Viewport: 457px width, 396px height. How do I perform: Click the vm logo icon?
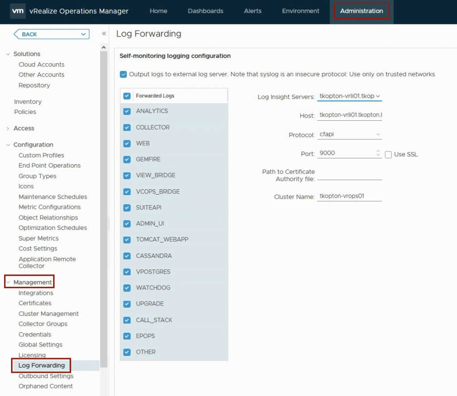coord(18,11)
